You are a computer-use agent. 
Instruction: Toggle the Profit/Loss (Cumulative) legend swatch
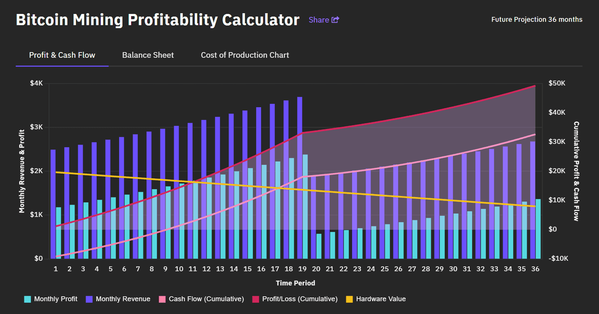[x=256, y=299]
